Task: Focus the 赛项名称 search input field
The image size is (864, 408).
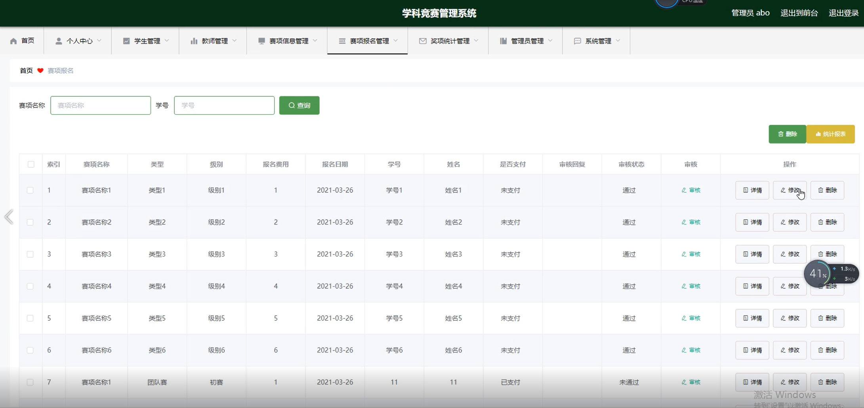Action: tap(101, 105)
